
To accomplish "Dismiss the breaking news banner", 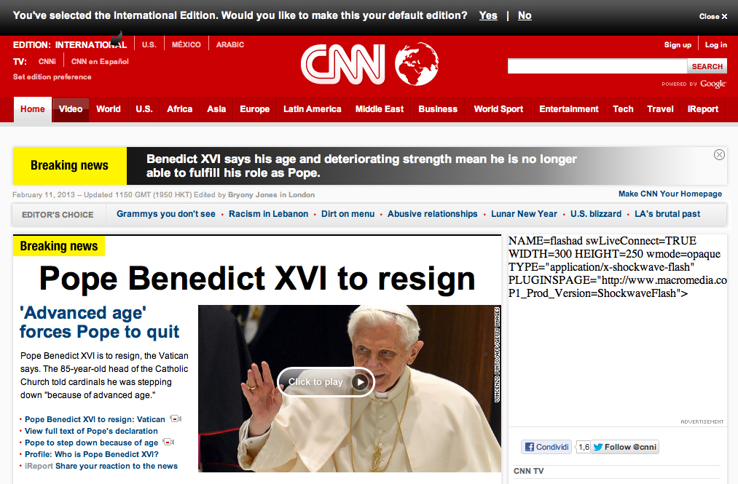I will tap(719, 155).
